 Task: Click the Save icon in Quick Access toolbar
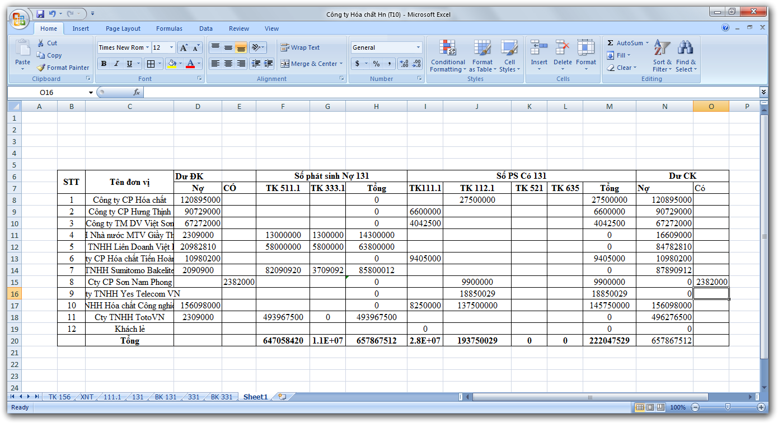40,13
